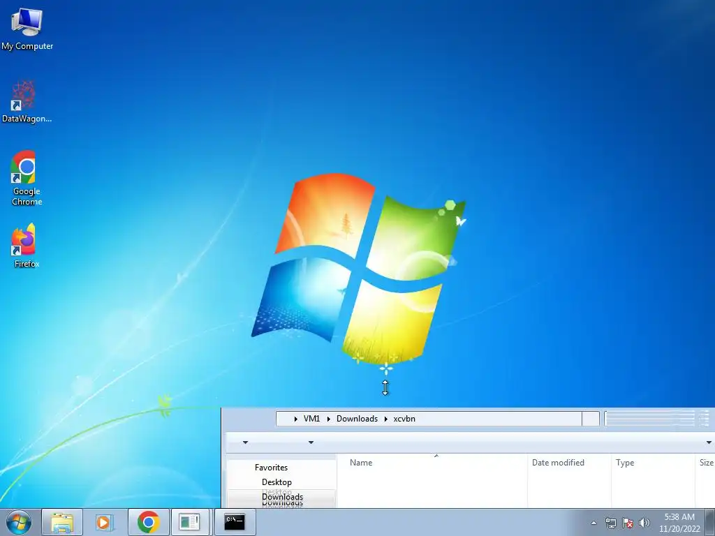The height and width of the screenshot is (536, 715).
Task: Open the Windows Start menu orb
Action: [19, 522]
